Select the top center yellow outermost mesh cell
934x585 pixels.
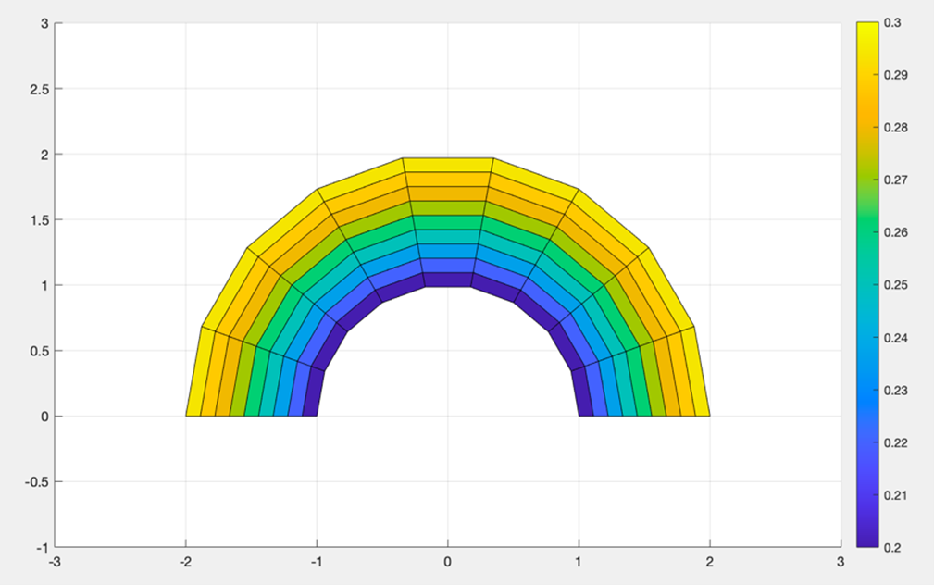tap(448, 165)
